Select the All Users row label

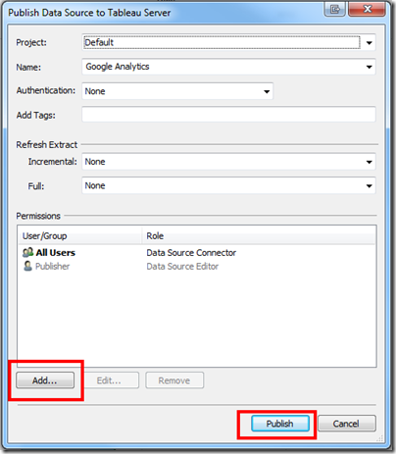56,253
